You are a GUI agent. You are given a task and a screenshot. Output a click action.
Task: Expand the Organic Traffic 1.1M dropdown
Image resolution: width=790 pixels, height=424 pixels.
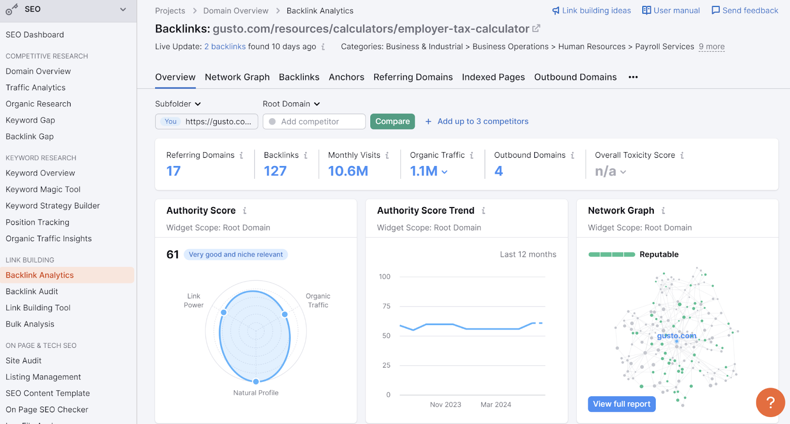(x=444, y=171)
